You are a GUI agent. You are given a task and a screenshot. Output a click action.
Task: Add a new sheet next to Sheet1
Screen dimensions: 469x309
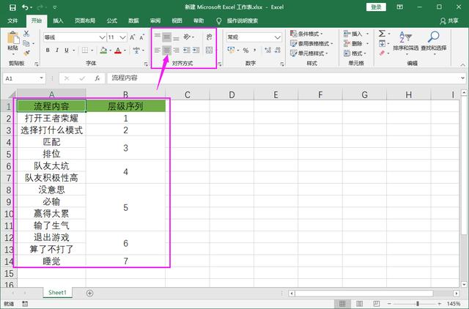click(89, 292)
